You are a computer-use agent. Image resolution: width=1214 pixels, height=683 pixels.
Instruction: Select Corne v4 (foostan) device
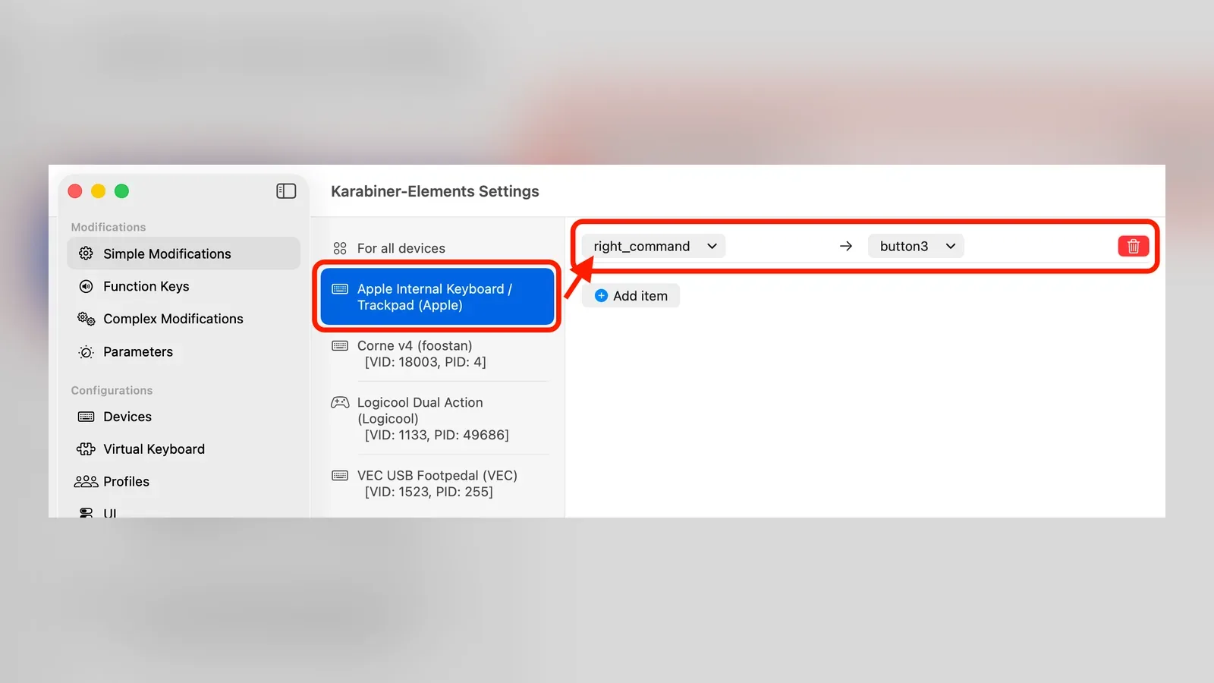point(437,354)
